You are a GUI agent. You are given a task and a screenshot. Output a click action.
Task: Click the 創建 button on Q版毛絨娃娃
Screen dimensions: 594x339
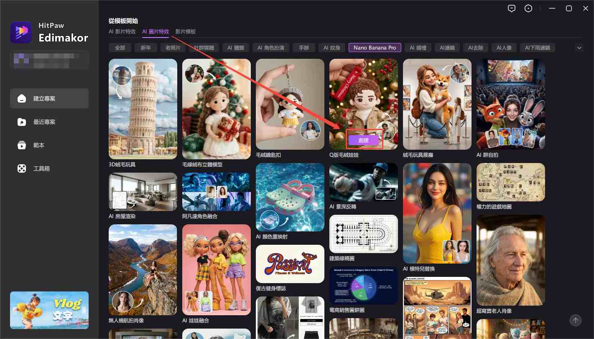(x=364, y=140)
